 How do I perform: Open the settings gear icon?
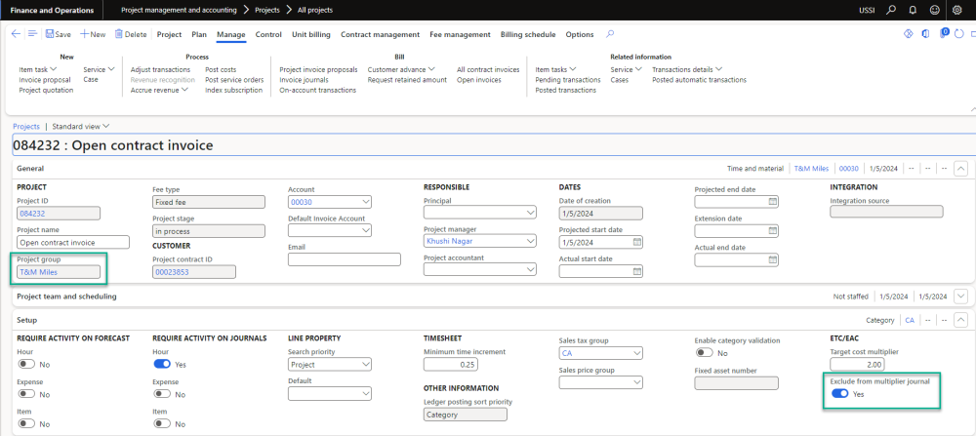coord(956,10)
